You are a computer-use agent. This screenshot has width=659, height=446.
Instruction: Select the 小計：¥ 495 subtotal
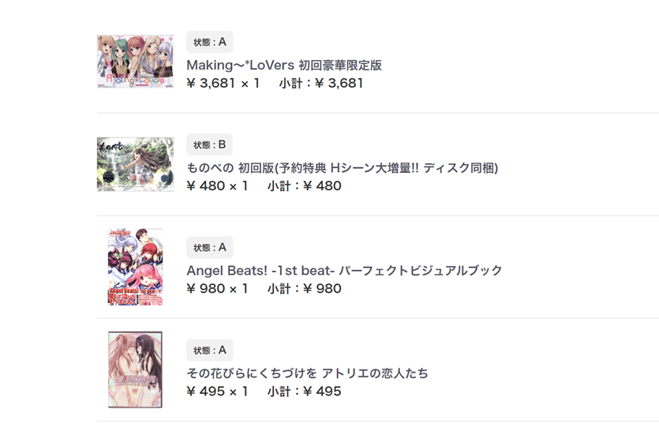(305, 392)
